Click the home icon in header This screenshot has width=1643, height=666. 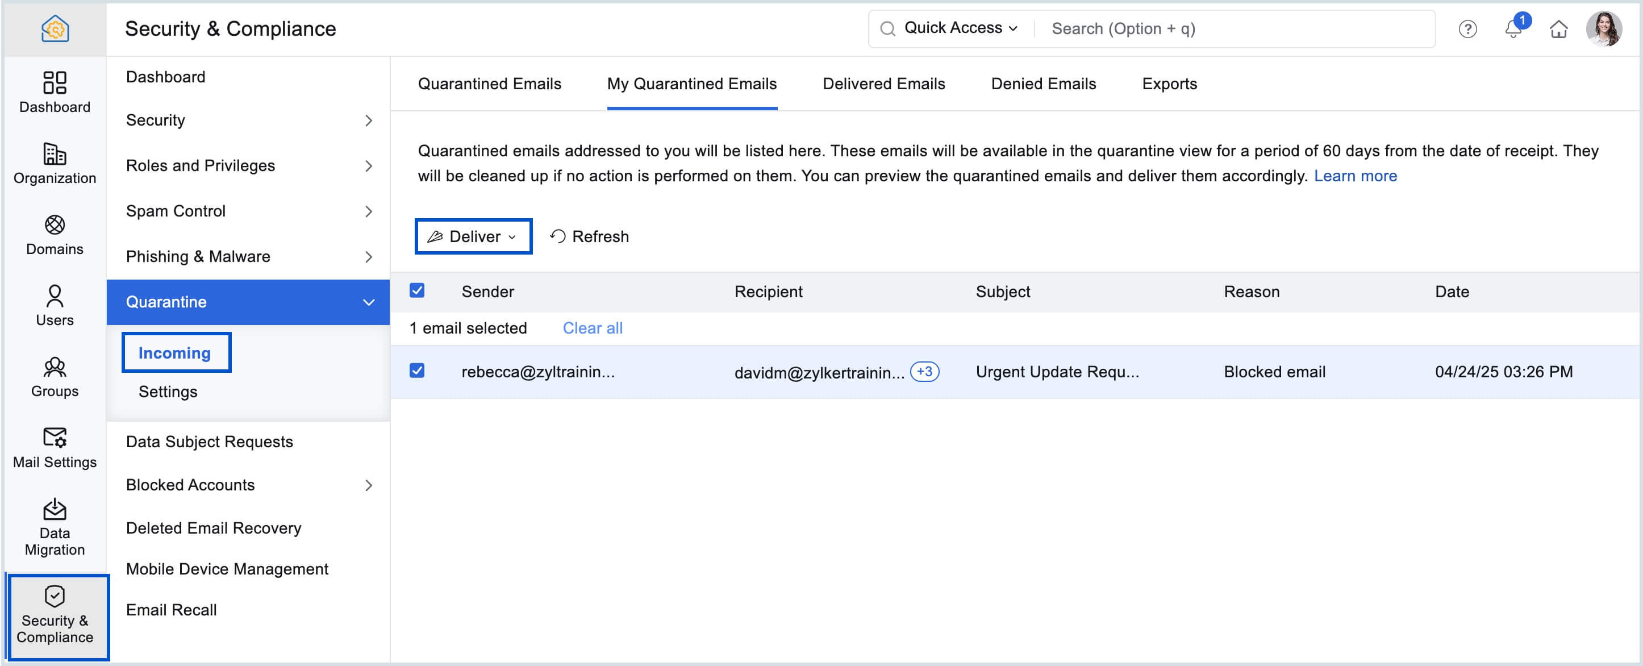click(1558, 29)
